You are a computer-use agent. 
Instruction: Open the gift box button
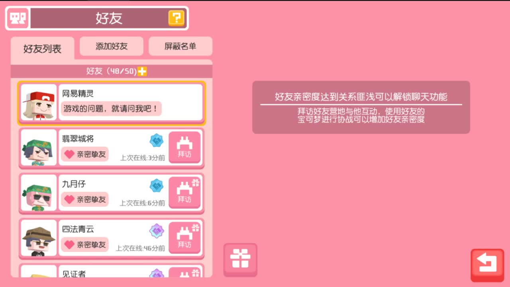(240, 259)
